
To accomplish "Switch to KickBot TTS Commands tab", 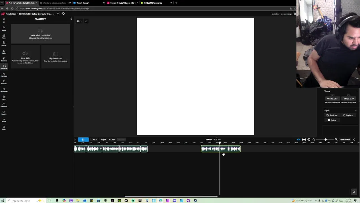I will tap(156, 3).
